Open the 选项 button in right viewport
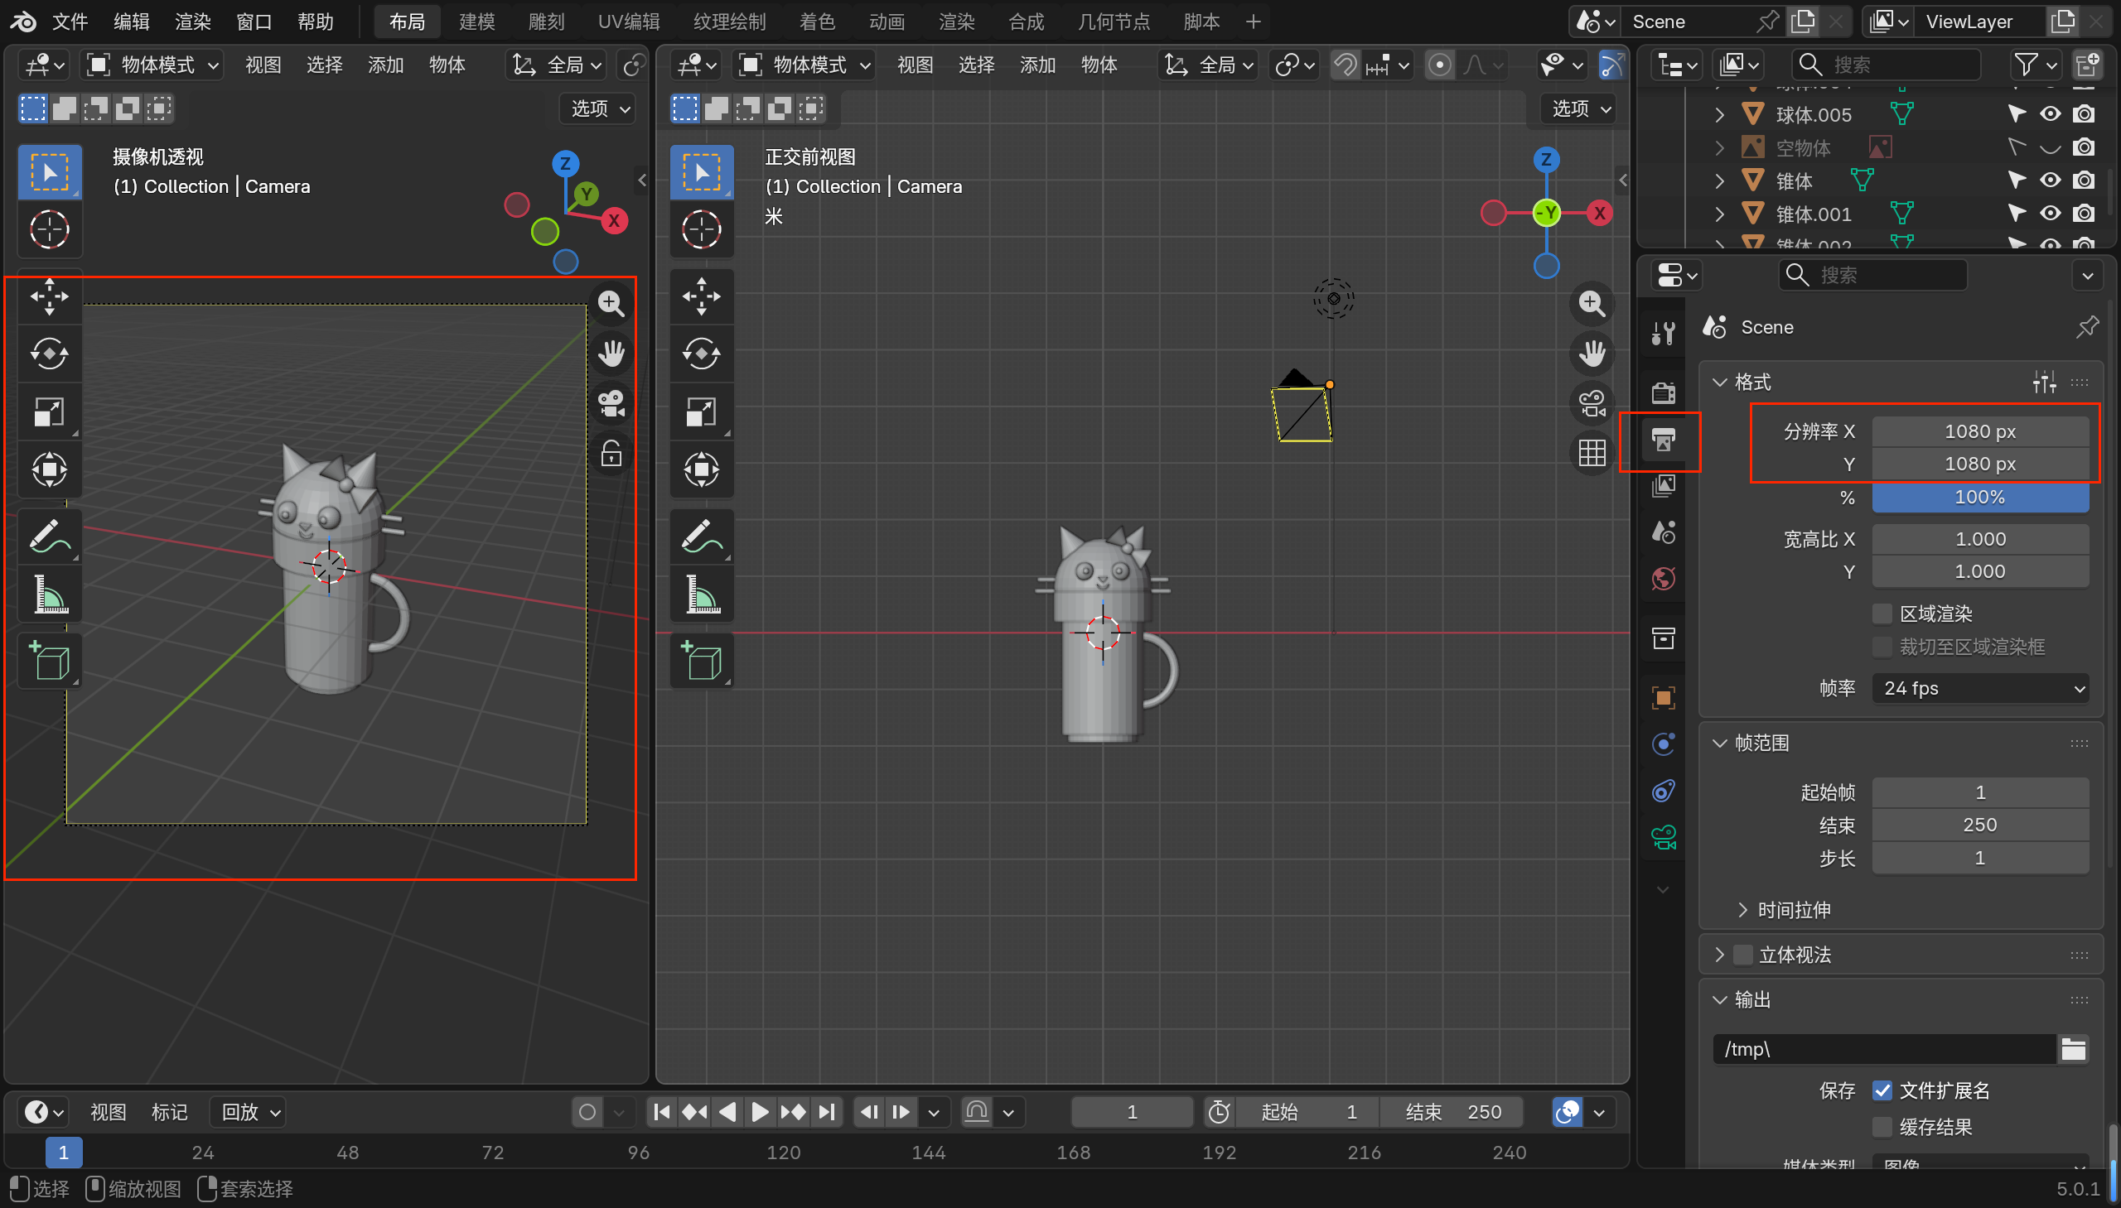This screenshot has width=2121, height=1208. coord(1581,108)
